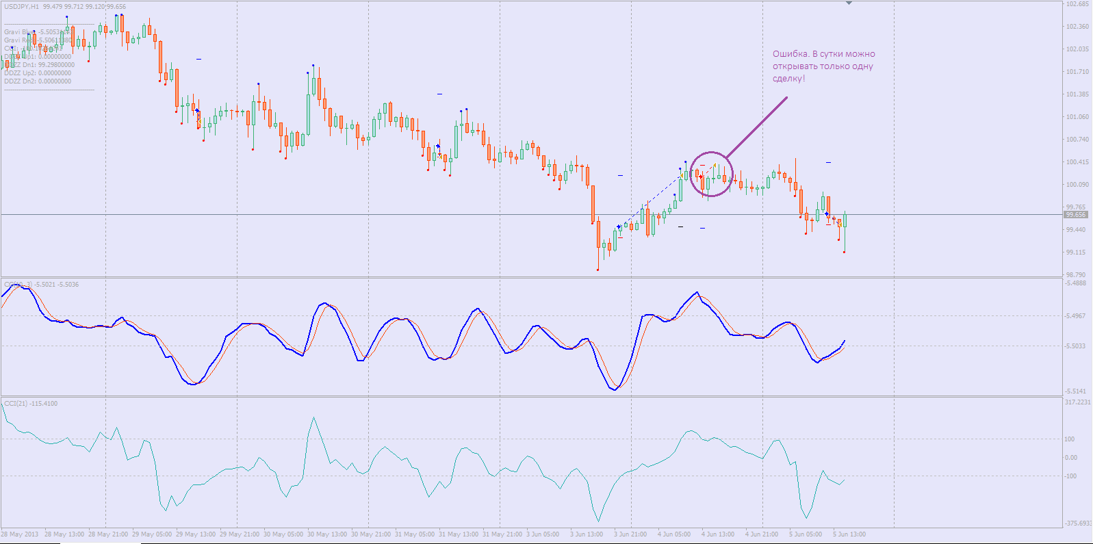Click the 28 May 13:00 time label
Viewport: 1093px width, 544px height.
point(64,534)
